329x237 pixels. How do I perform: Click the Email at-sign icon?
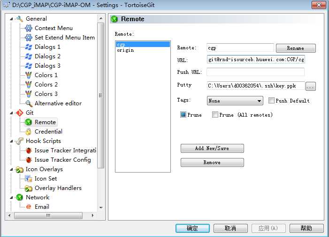point(29,207)
